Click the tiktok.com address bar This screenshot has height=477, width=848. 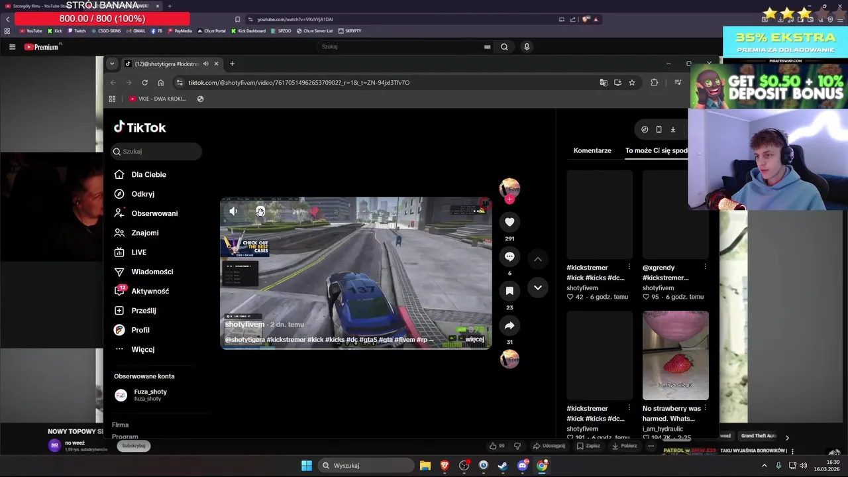[384, 83]
